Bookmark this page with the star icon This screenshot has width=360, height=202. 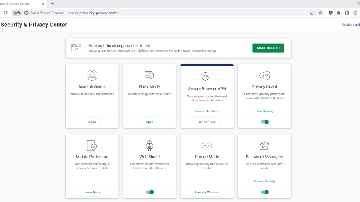321,13
